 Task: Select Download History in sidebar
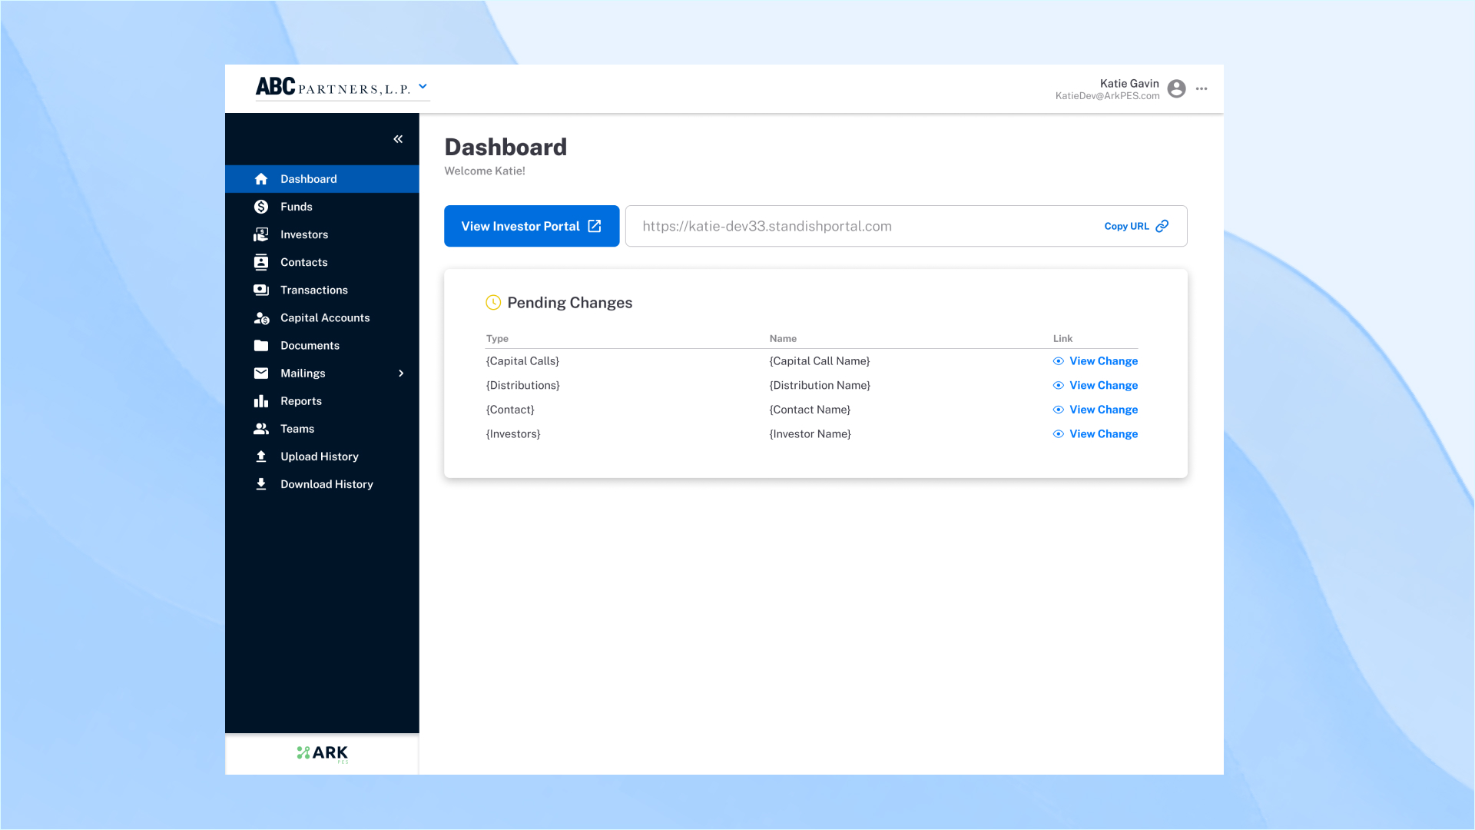326,484
